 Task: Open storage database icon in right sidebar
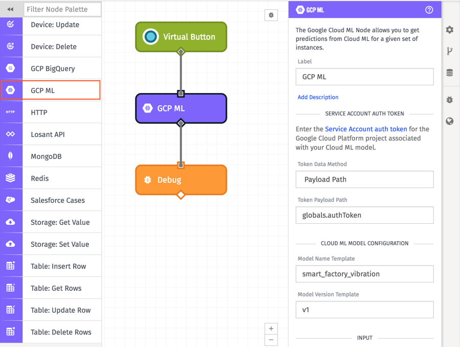(449, 73)
